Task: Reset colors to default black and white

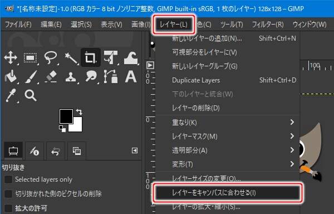Action: pyautogui.click(x=62, y=129)
